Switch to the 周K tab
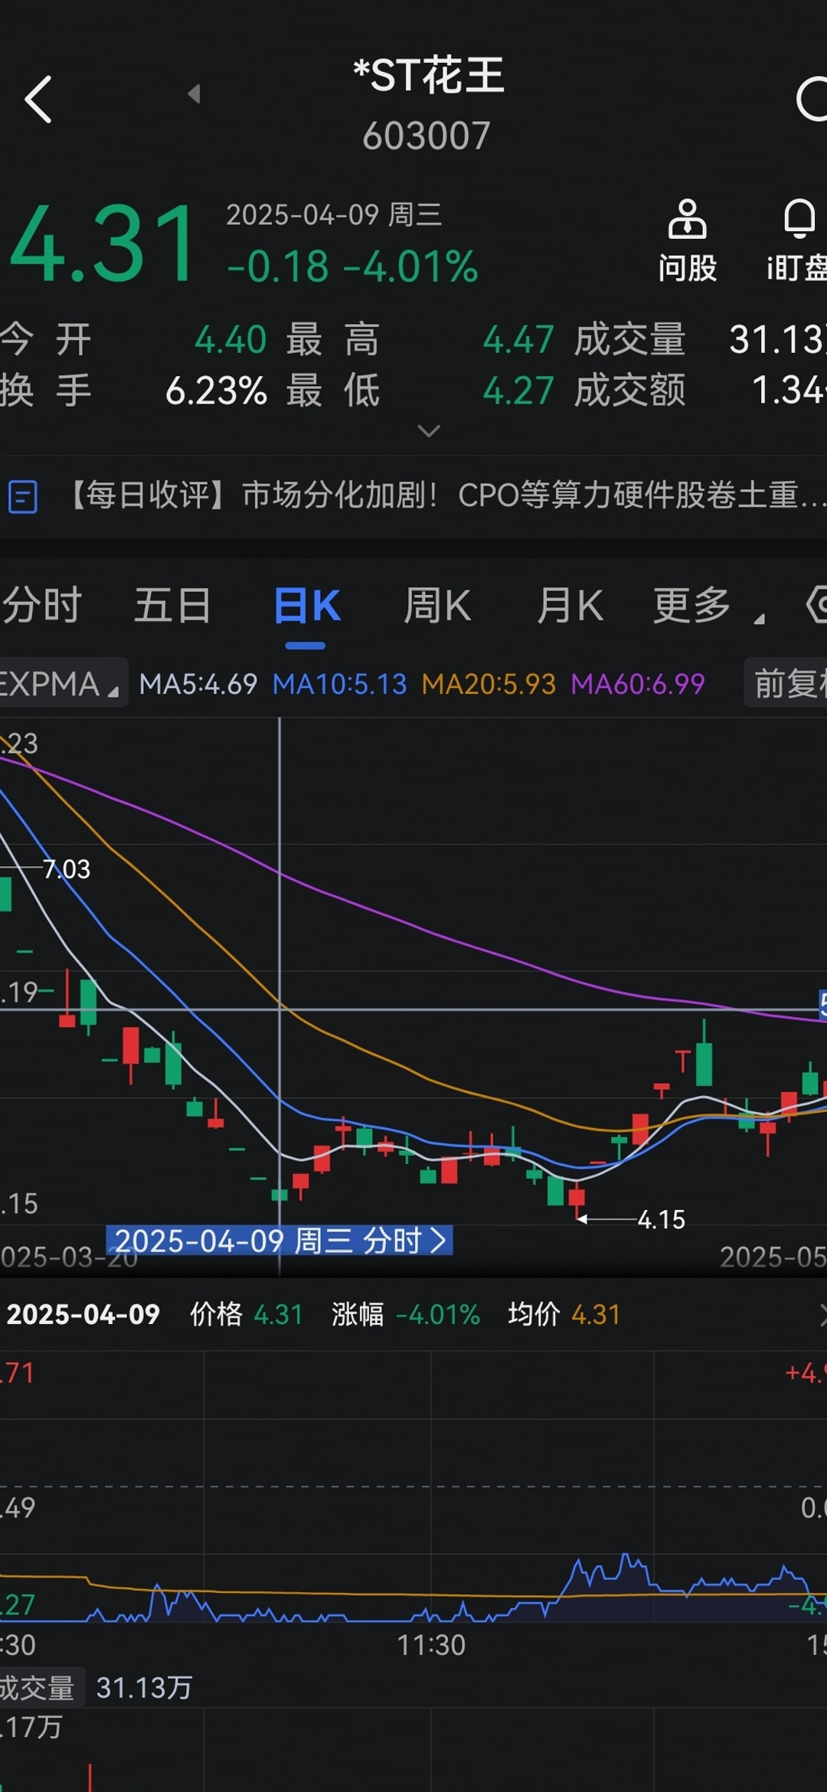The width and height of the screenshot is (827, 1792). pyautogui.click(x=437, y=605)
